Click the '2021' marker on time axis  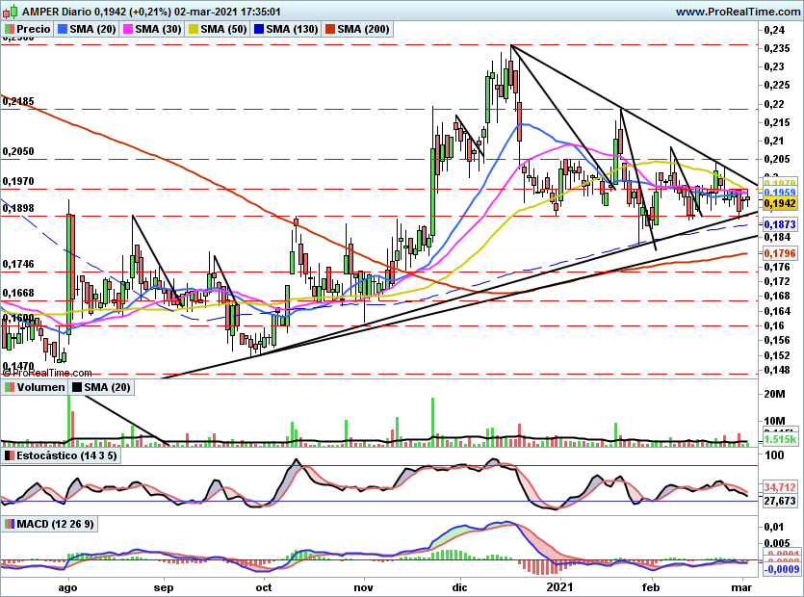coord(559,586)
